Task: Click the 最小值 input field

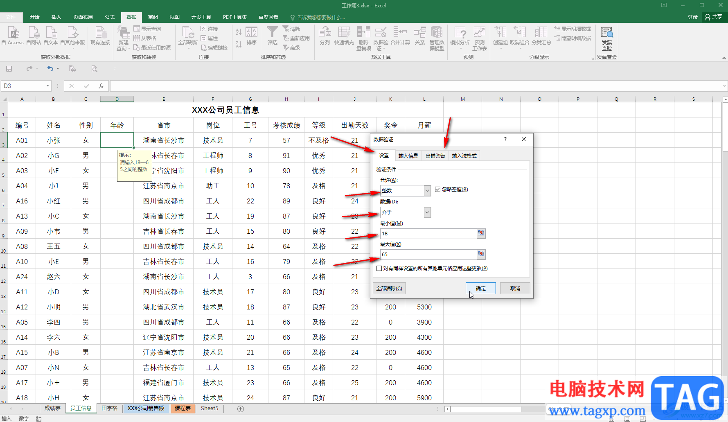Action: coord(428,233)
